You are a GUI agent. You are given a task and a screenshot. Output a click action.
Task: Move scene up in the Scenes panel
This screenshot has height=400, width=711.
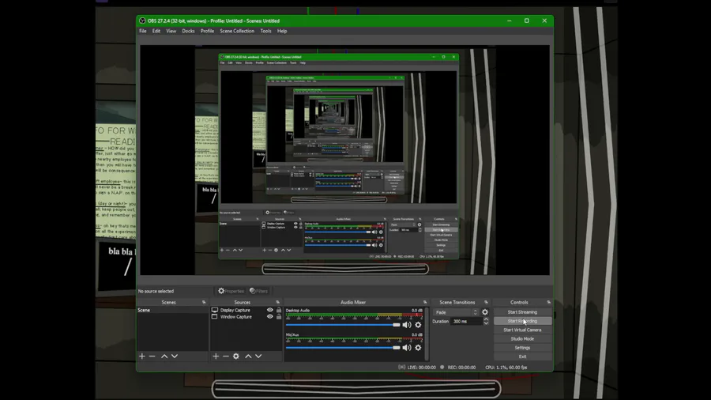(x=164, y=357)
